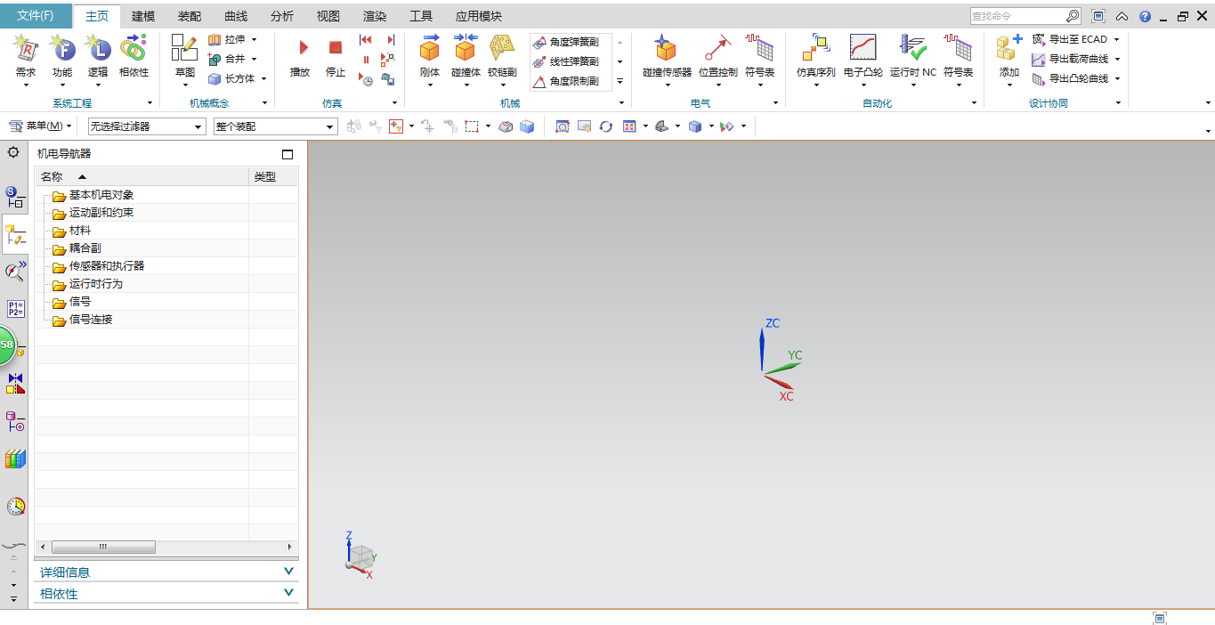Switch to the 建模 ribbon tab
1215x625 pixels.
click(x=143, y=16)
